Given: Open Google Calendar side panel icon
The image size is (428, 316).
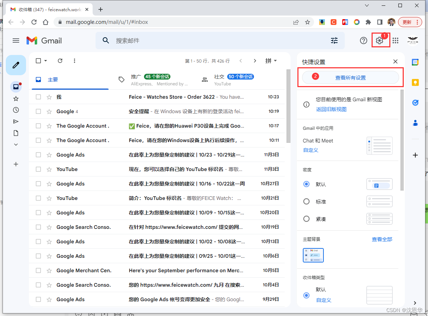Looking at the screenshot, I should [x=415, y=62].
